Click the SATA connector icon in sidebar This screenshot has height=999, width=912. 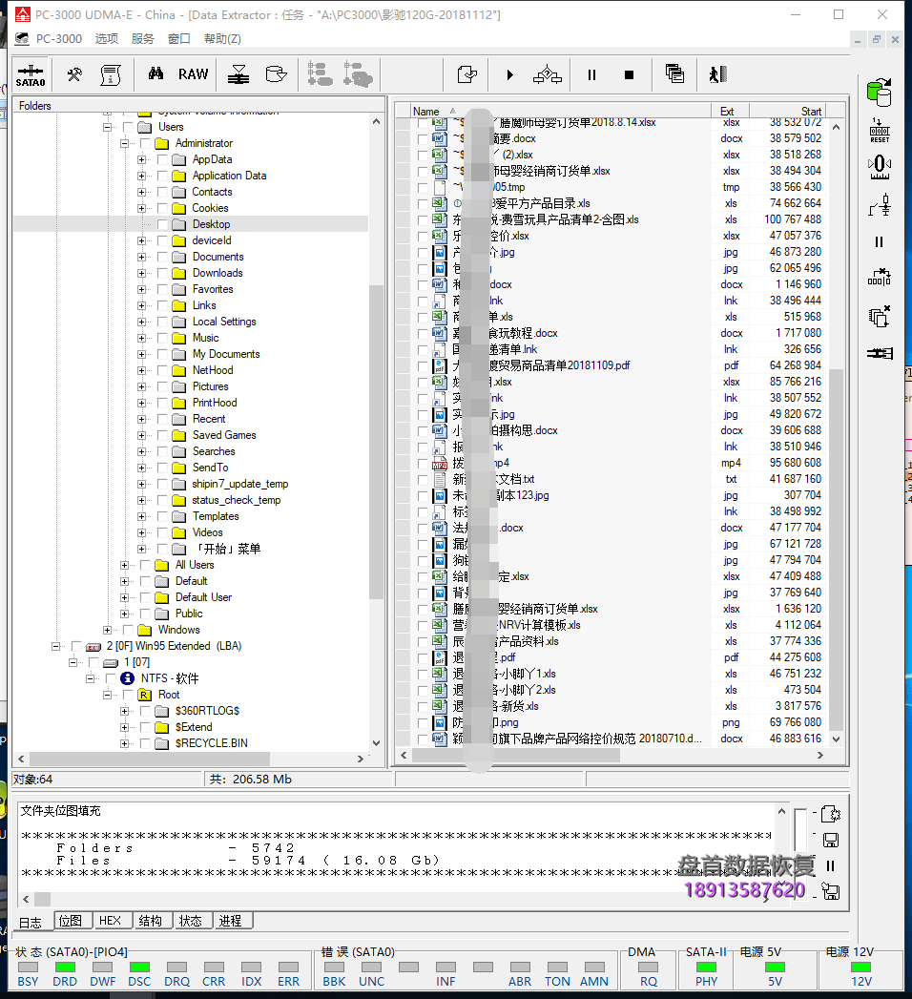tap(880, 353)
